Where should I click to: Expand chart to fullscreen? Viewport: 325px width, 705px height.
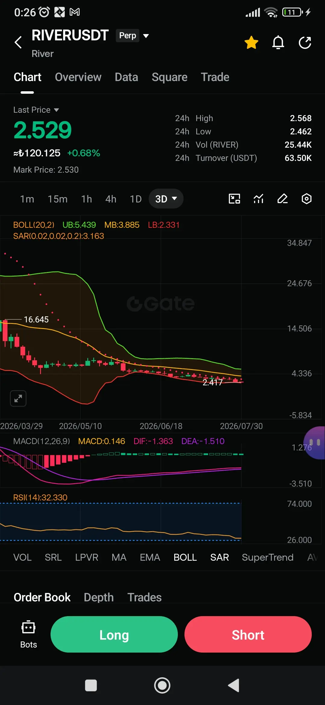(x=18, y=399)
